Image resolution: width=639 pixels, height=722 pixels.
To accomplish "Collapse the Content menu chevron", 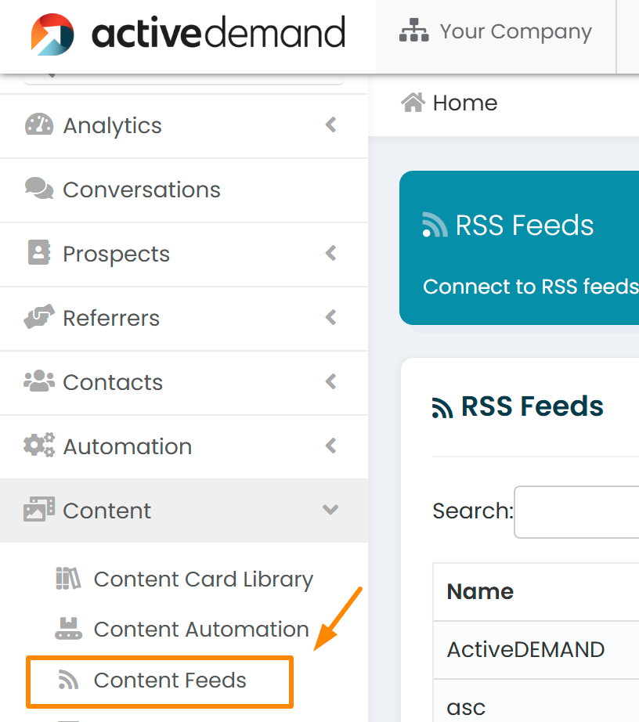I will tap(330, 510).
